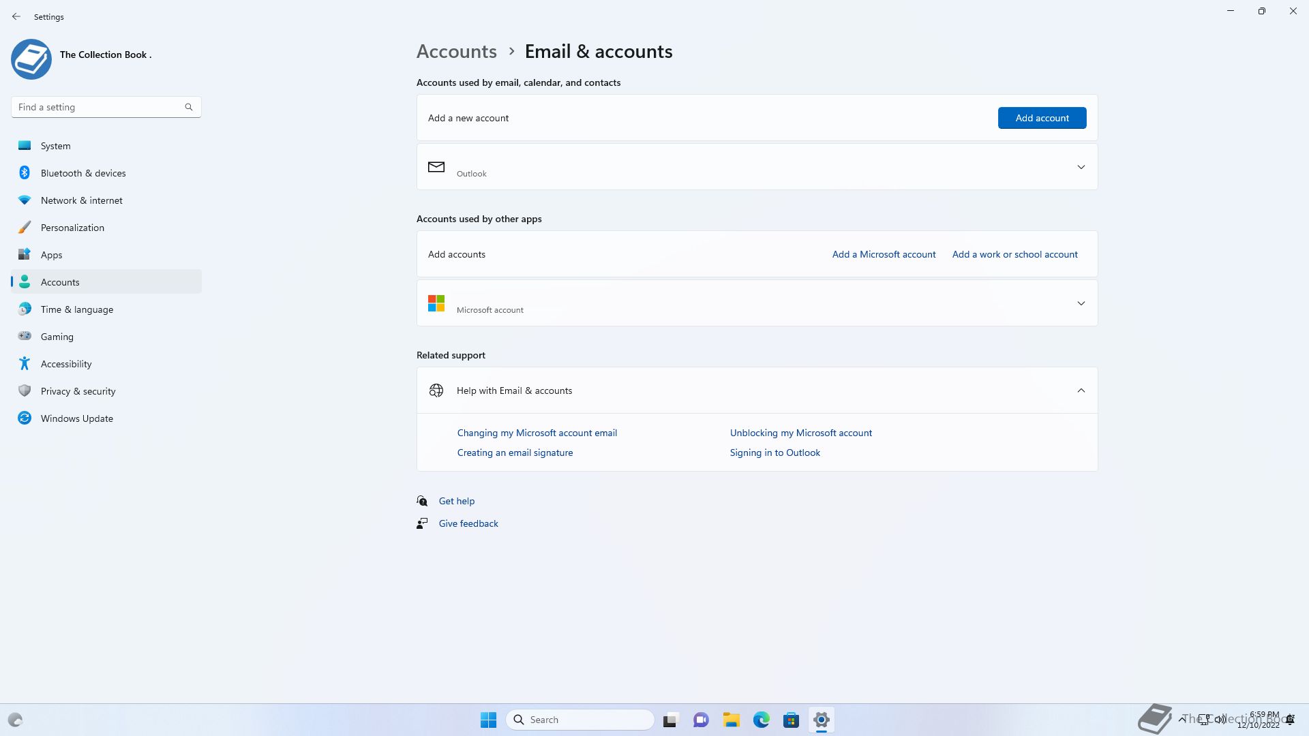Go back using the arrow beside Settings
Screen dimensions: 1309x736
(x=16, y=16)
